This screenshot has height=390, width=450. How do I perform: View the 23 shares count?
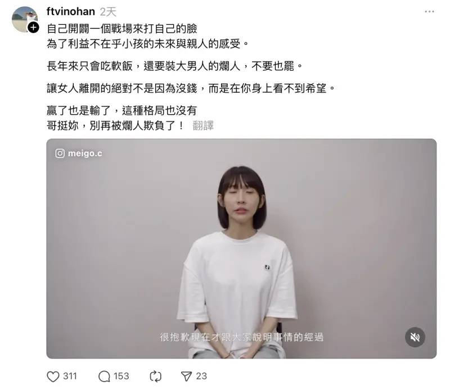click(x=201, y=377)
